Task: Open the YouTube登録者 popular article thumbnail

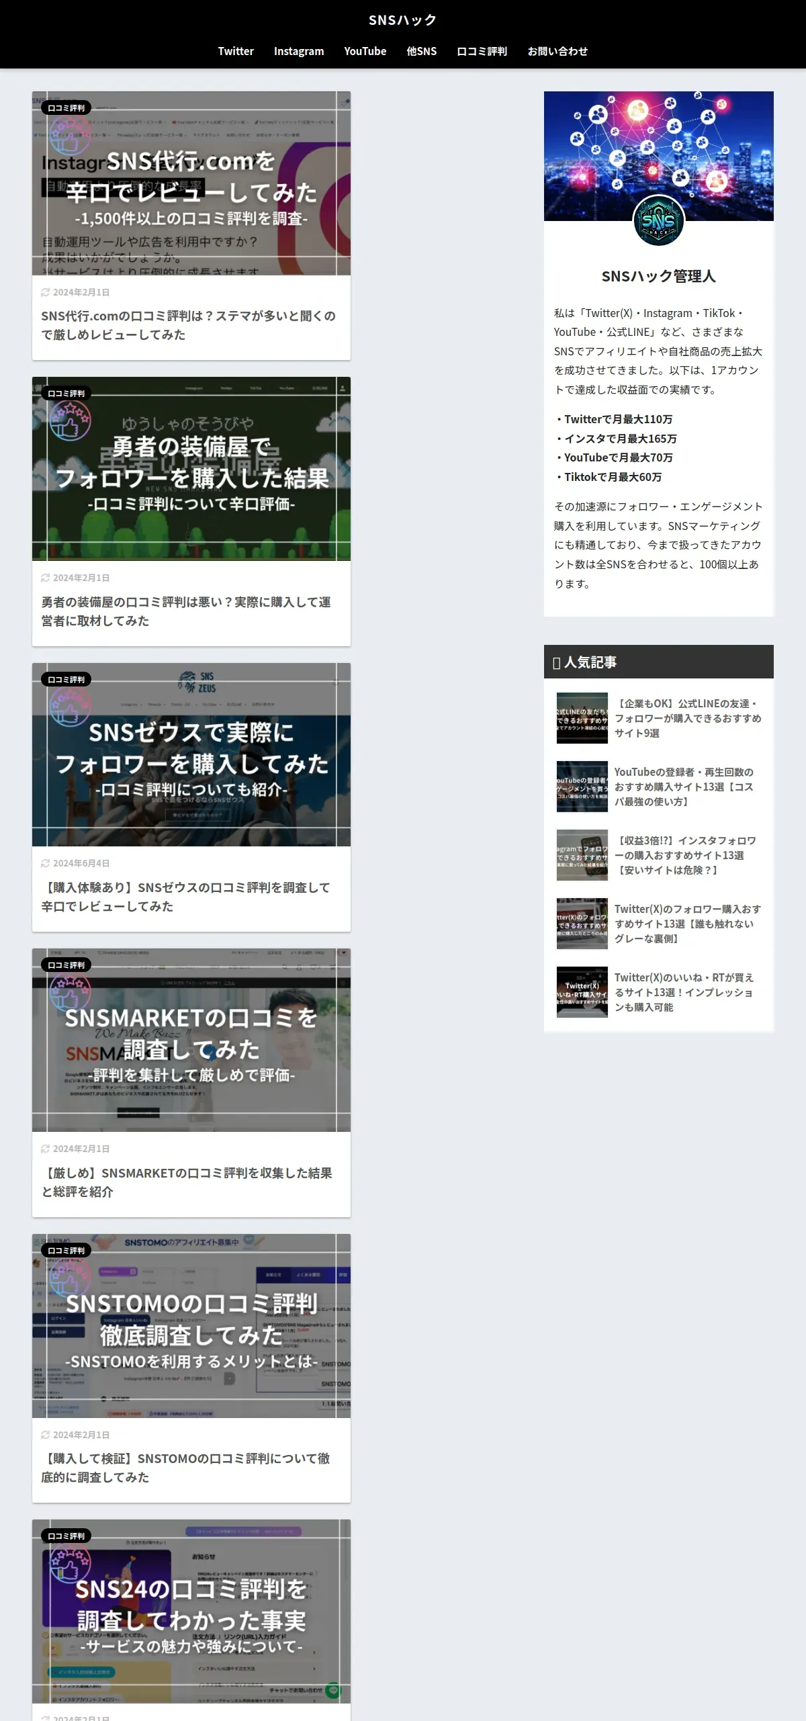Action: point(582,787)
